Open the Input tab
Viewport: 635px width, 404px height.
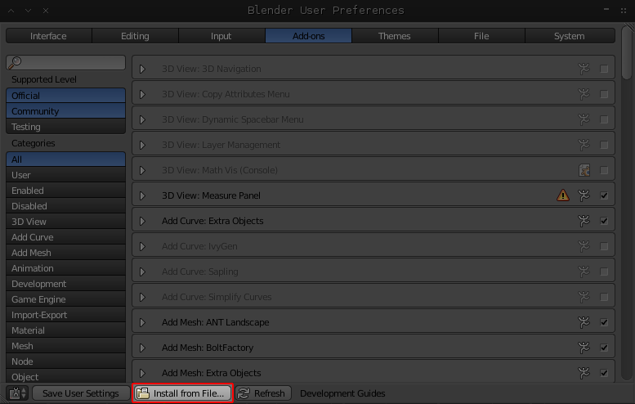click(221, 36)
